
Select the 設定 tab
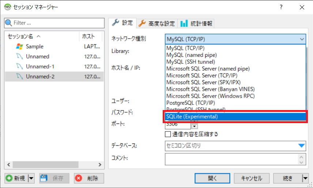click(x=122, y=23)
